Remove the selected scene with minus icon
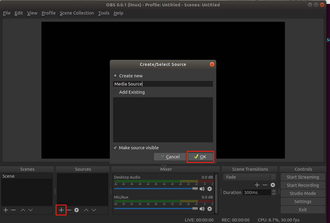This screenshot has height=223, width=330. [x=13, y=210]
